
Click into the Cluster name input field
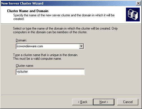50,72
